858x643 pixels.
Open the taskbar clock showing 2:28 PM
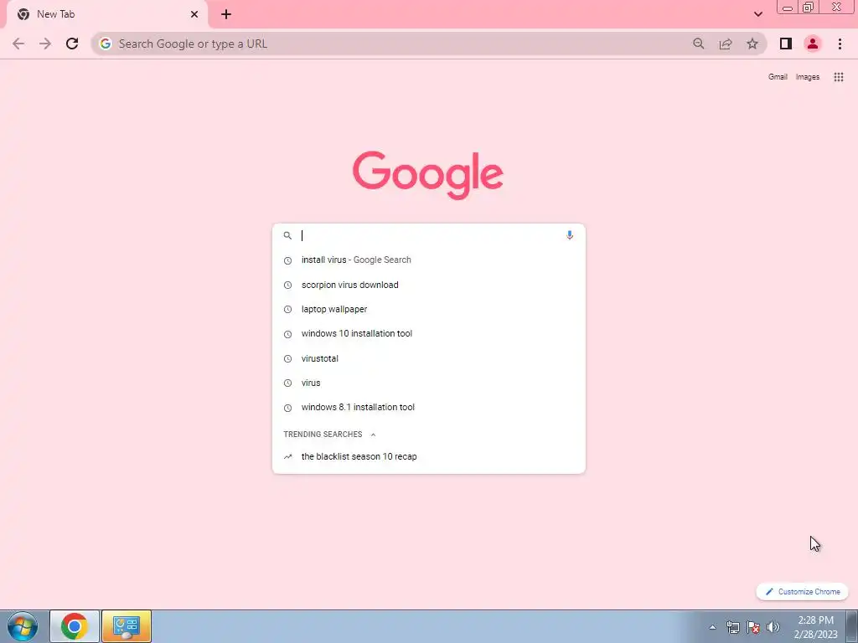tap(815, 627)
